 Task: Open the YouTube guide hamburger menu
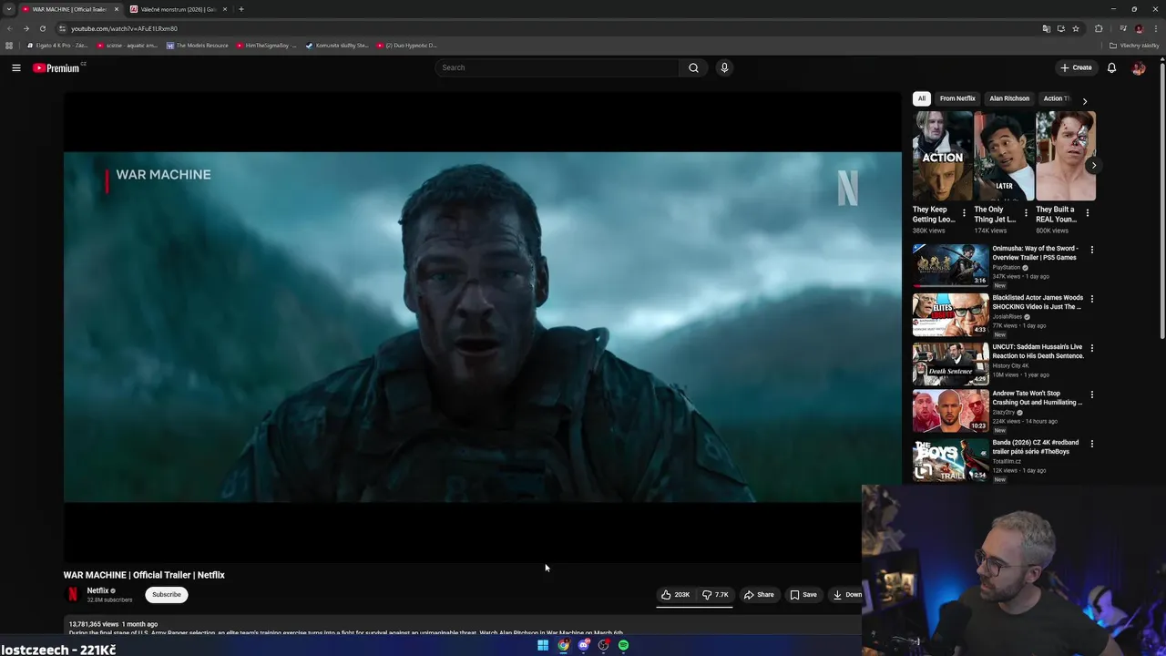[x=16, y=67]
